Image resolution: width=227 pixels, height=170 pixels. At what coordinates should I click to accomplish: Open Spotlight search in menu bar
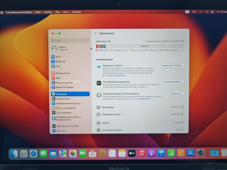[x=207, y=12]
